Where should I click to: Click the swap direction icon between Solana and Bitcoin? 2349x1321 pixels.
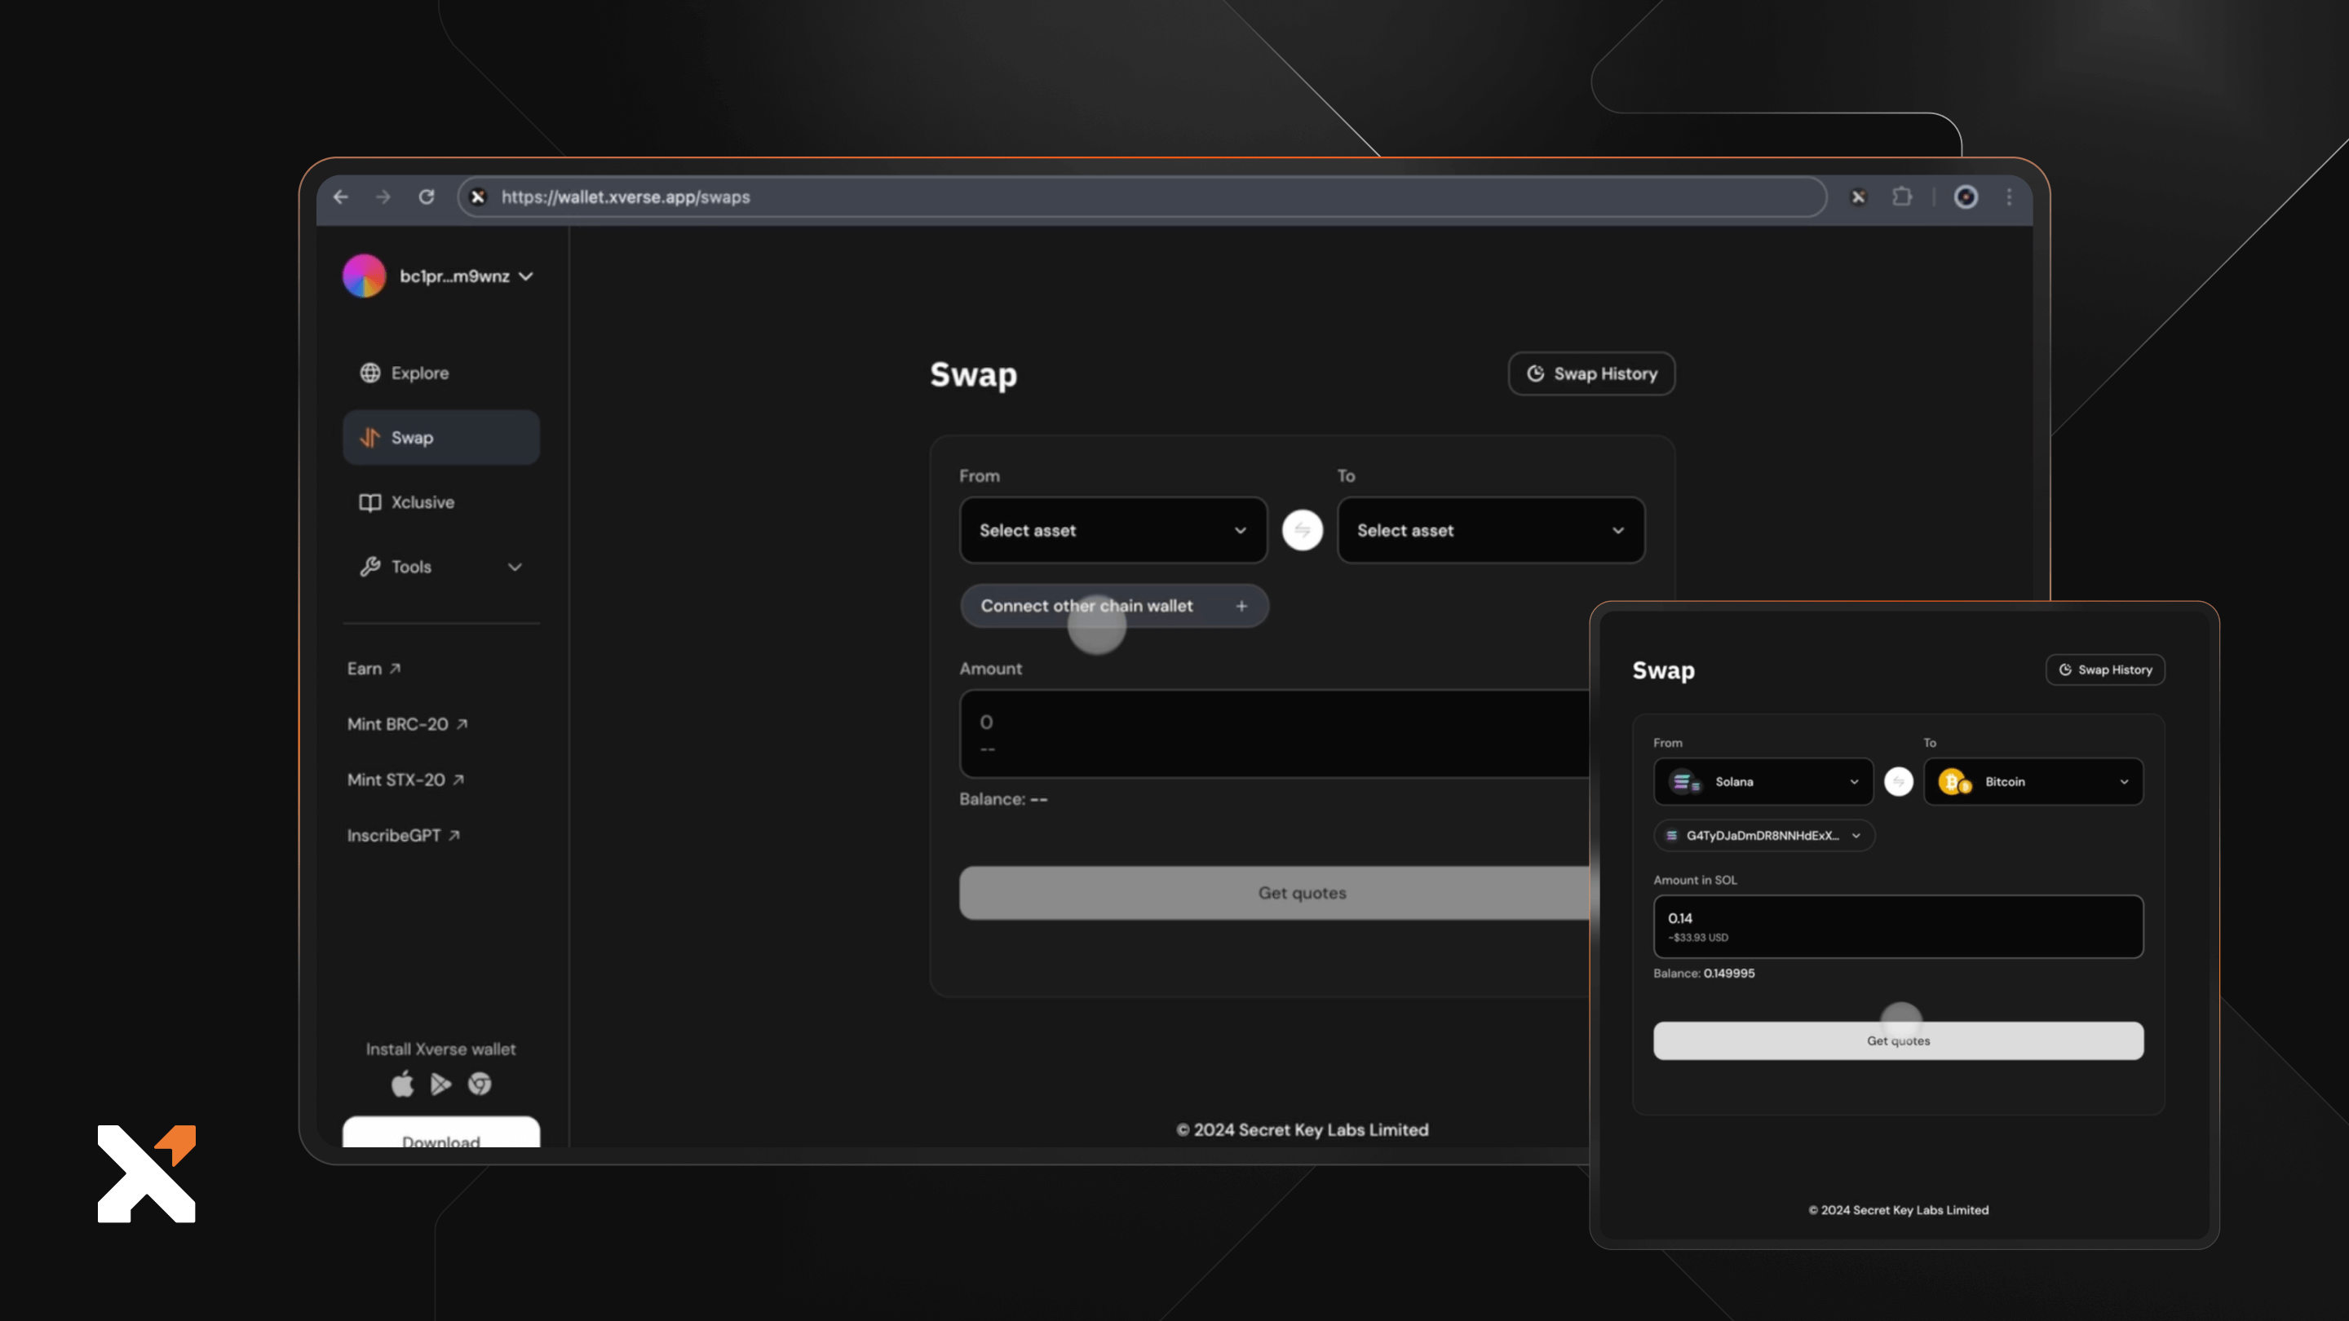(1899, 781)
